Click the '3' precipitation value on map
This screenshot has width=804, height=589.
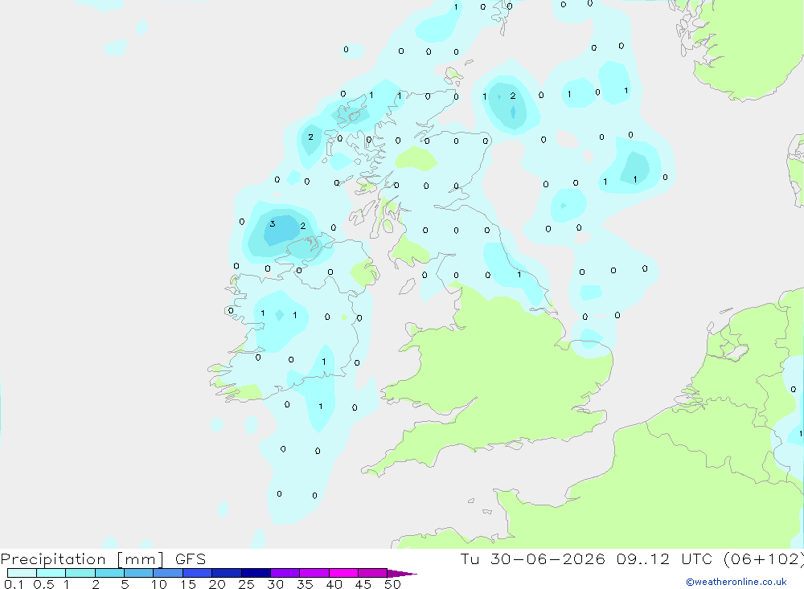[x=273, y=224]
